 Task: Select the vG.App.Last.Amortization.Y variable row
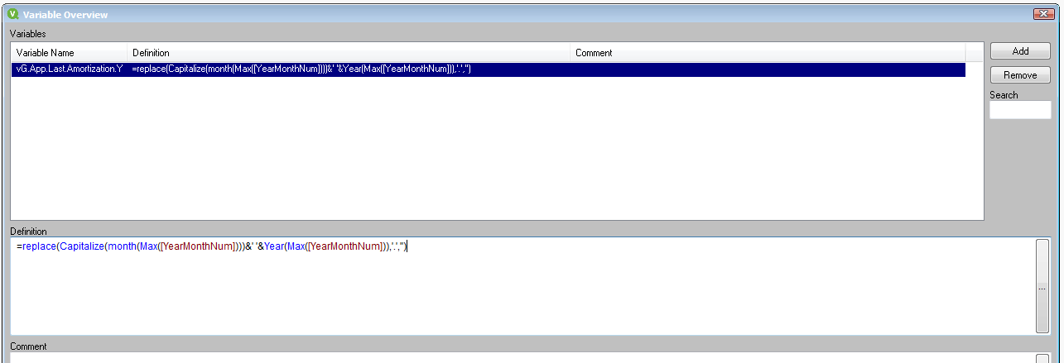(489, 69)
